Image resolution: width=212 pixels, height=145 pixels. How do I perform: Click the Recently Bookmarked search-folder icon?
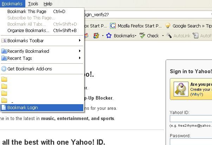4,51
